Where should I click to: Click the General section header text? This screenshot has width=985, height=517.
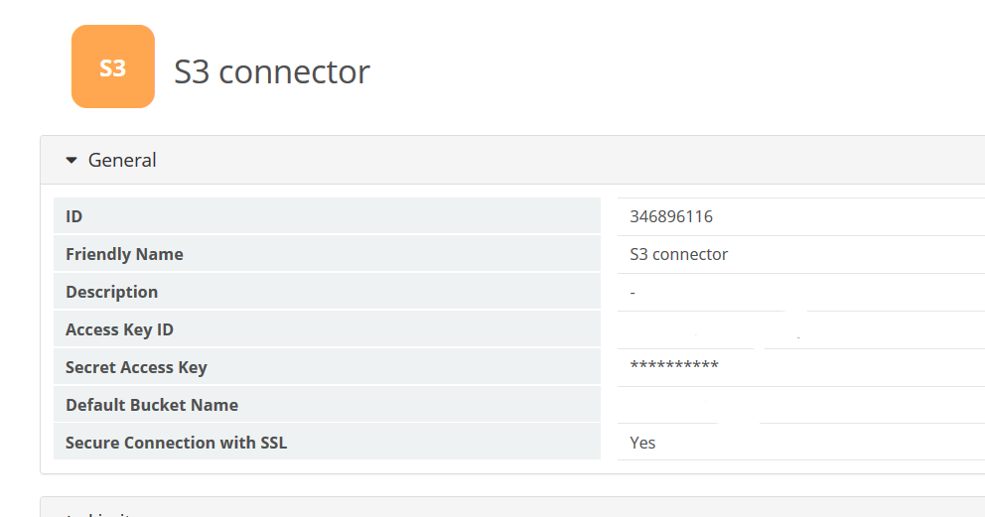122,160
